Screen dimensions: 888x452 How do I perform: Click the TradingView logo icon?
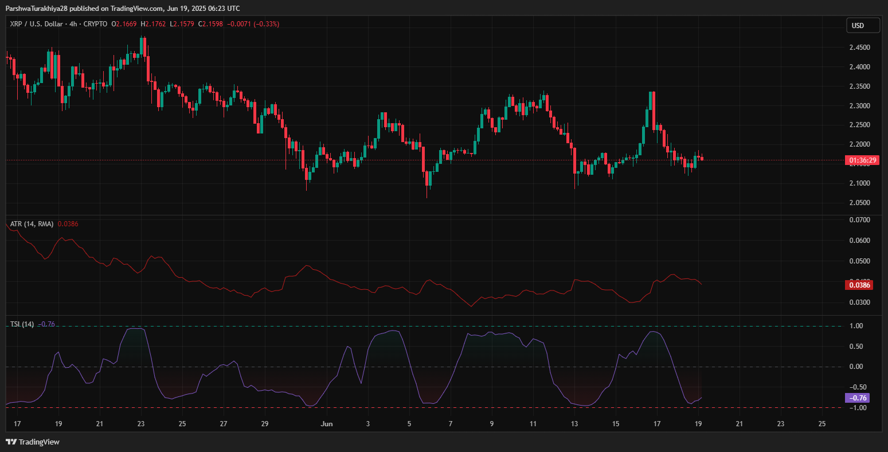[11, 442]
